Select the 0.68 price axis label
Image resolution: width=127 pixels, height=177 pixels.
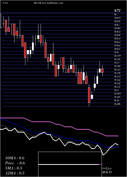[117, 21]
